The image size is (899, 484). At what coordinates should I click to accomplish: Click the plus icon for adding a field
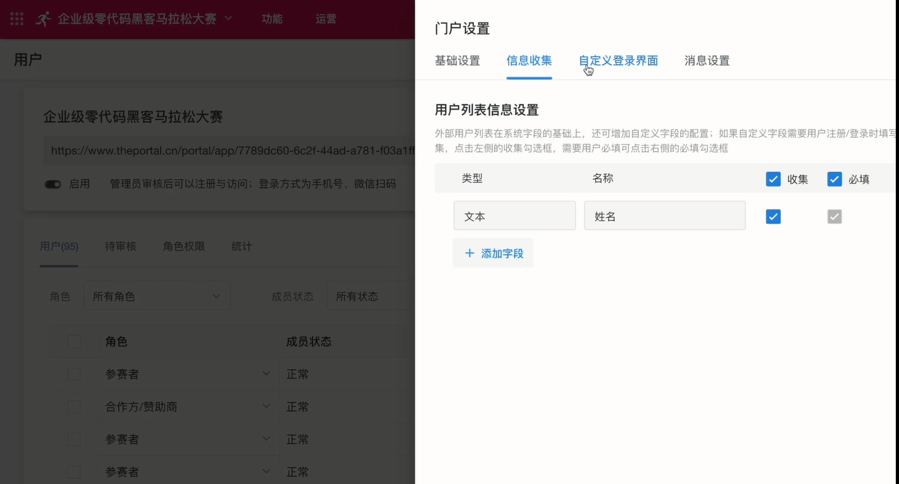coord(469,253)
